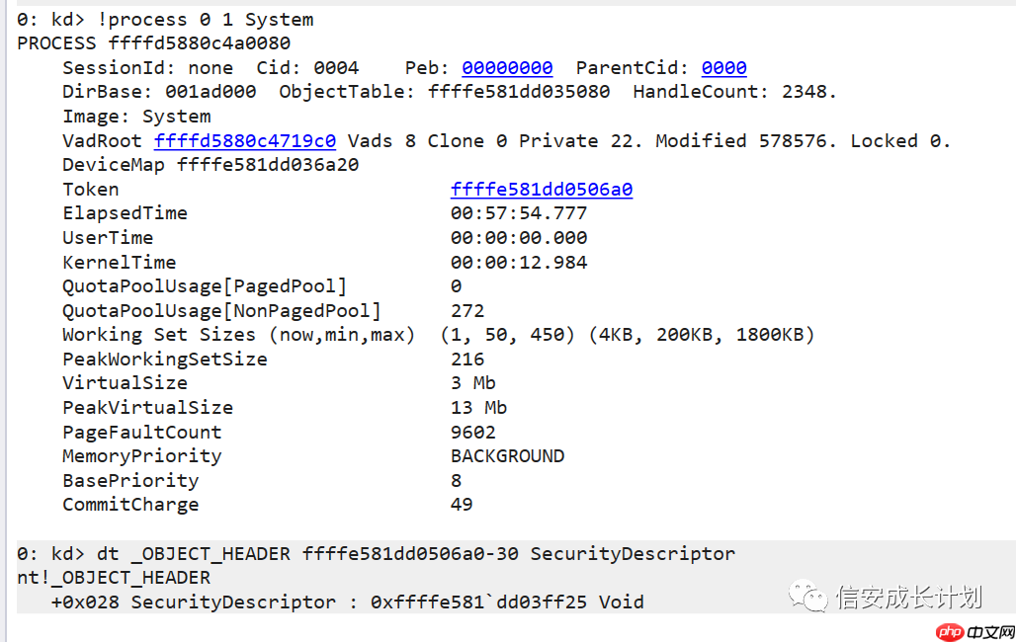Image resolution: width=1016 pixels, height=642 pixels.
Task: Click the nt!_OBJECT_HEADER output line
Action: tap(114, 578)
